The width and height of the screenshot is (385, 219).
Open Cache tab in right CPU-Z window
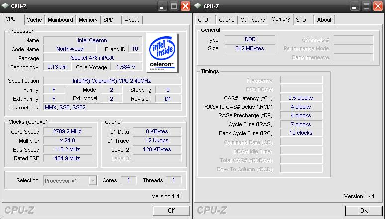coord(227,20)
